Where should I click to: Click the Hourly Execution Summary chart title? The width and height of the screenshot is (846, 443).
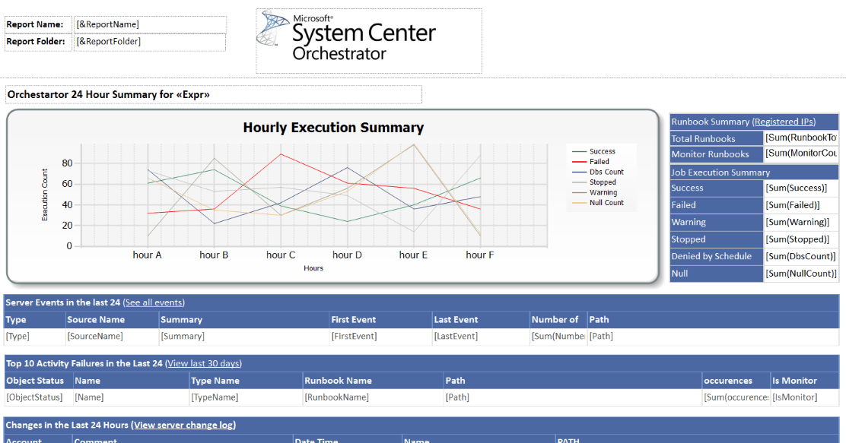pos(333,128)
